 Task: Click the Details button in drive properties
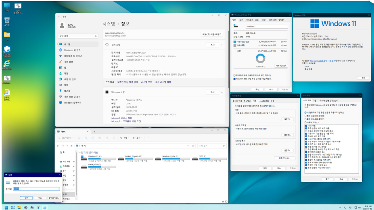tap(281, 66)
